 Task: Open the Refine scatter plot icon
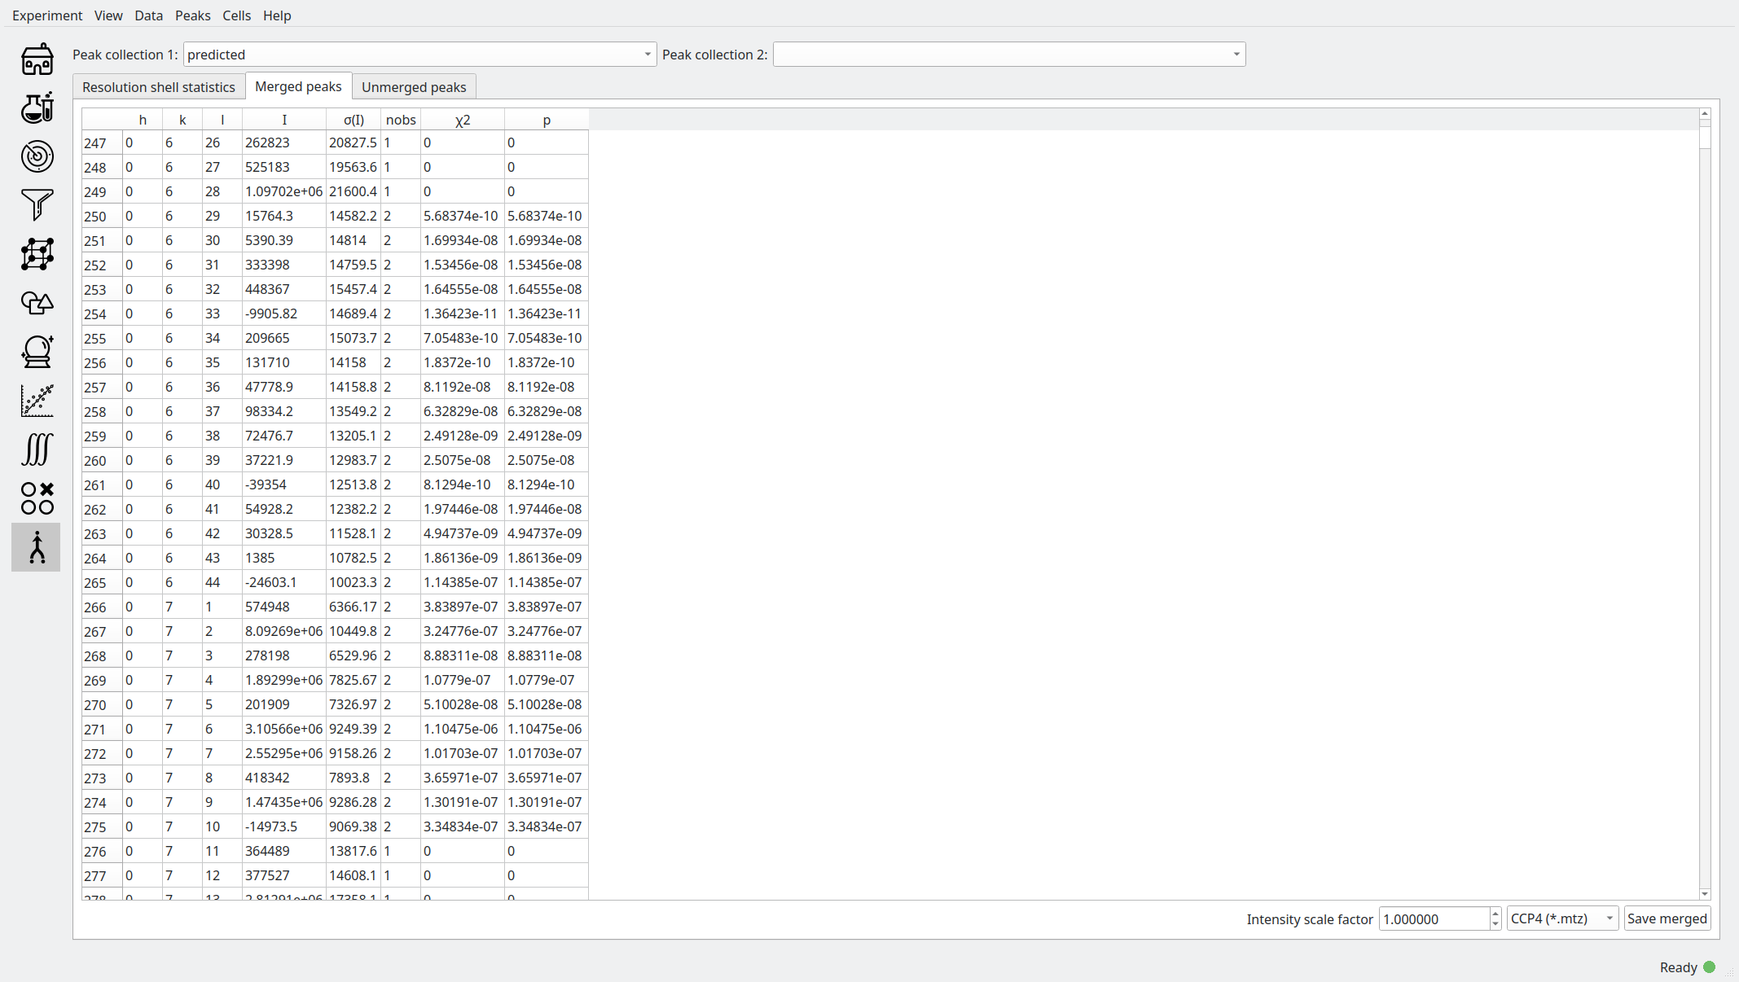(37, 401)
